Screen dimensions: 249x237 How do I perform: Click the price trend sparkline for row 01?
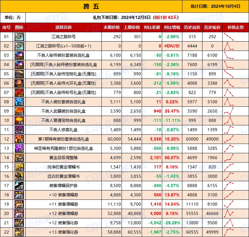(x=229, y=37)
